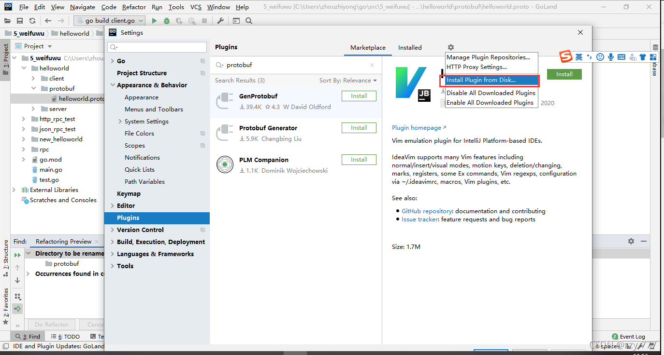This screenshot has width=664, height=355.
Task: Expand Languages & Frameworks category
Action: coord(113,254)
